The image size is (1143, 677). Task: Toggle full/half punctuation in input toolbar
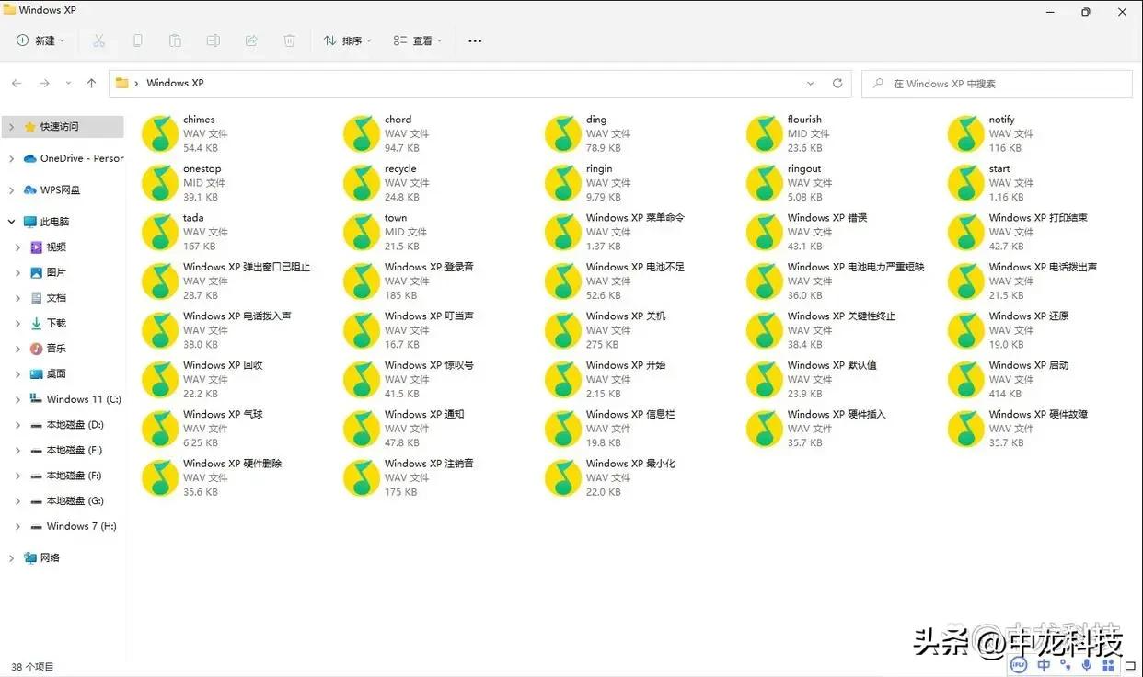1064,664
